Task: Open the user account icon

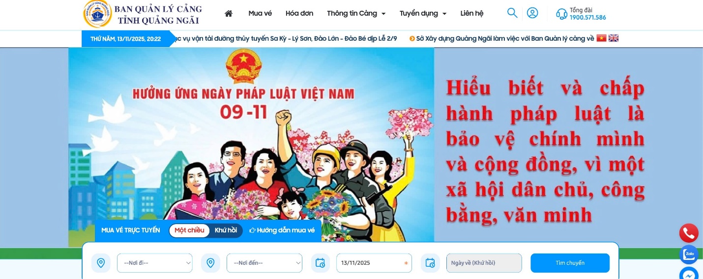Action: [x=532, y=13]
